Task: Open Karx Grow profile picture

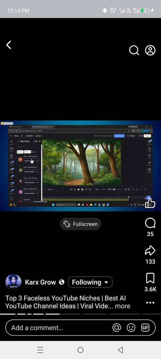Action: [x=13, y=282]
